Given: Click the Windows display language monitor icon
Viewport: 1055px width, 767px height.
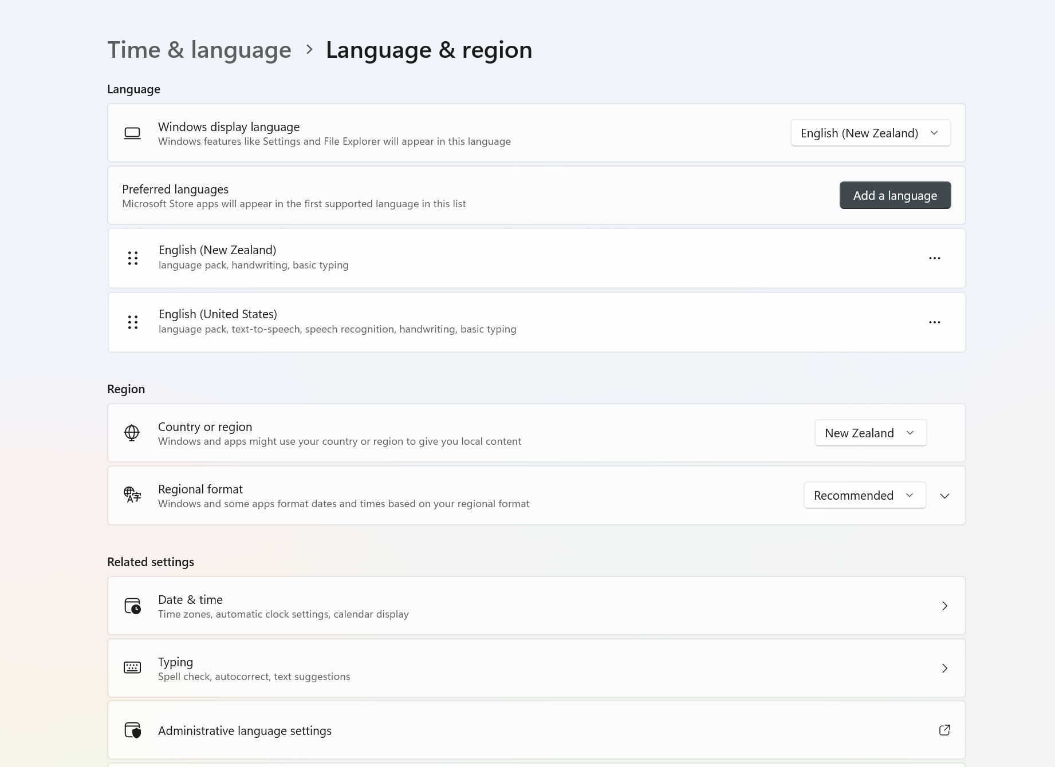Looking at the screenshot, I should point(132,133).
